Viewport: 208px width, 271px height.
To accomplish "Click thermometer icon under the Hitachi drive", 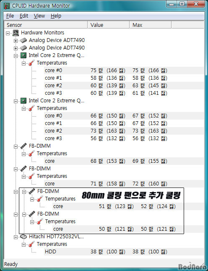I will (31, 244).
